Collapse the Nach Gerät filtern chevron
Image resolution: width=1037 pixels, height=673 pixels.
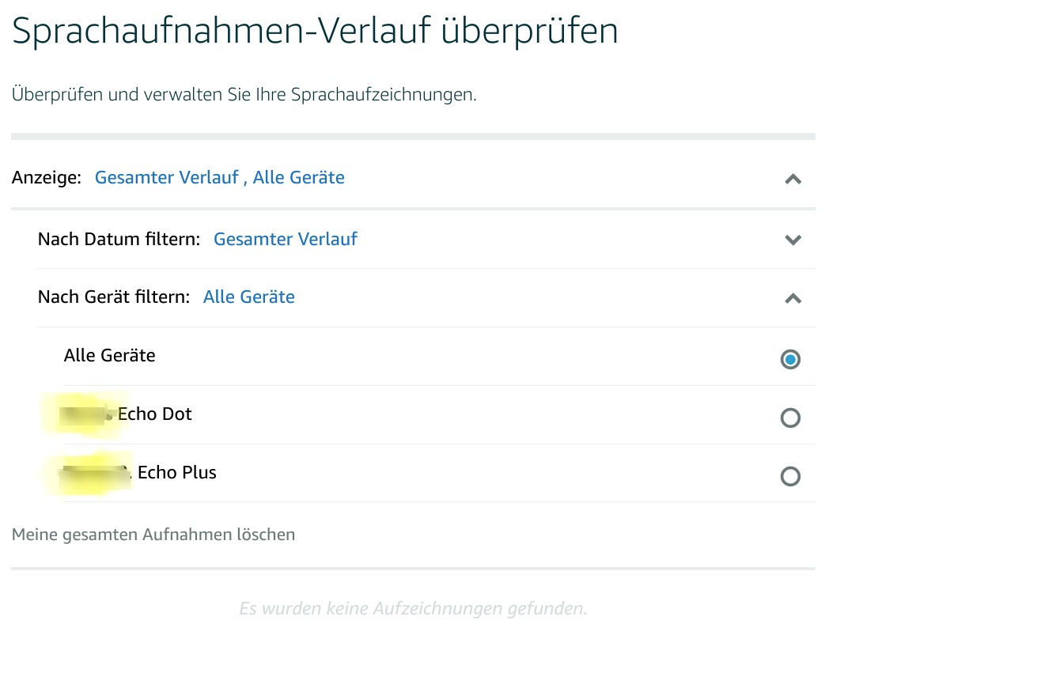(x=793, y=298)
